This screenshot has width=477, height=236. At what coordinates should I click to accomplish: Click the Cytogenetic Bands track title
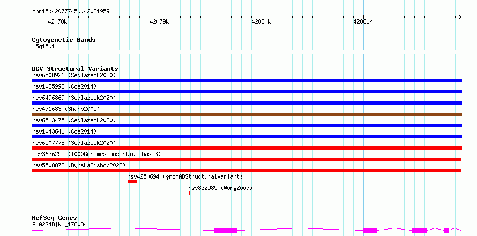[64, 40]
